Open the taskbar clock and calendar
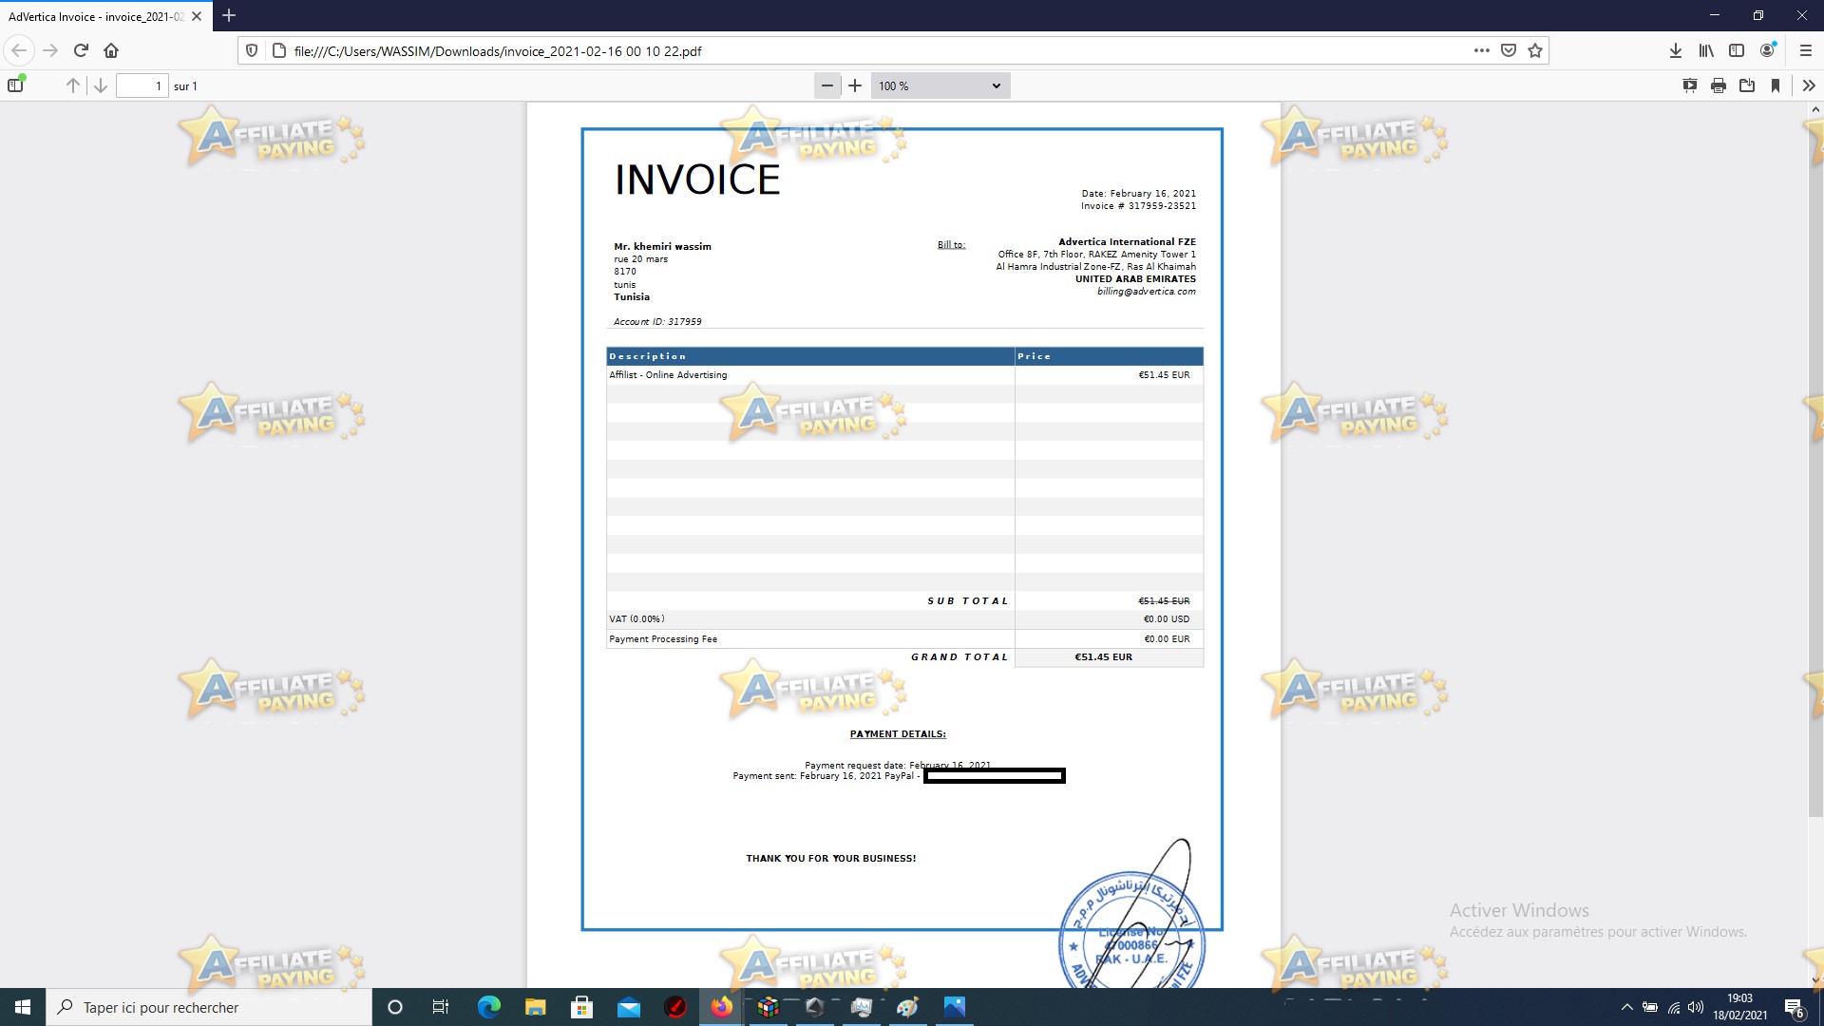The image size is (1824, 1026). (1740, 1007)
